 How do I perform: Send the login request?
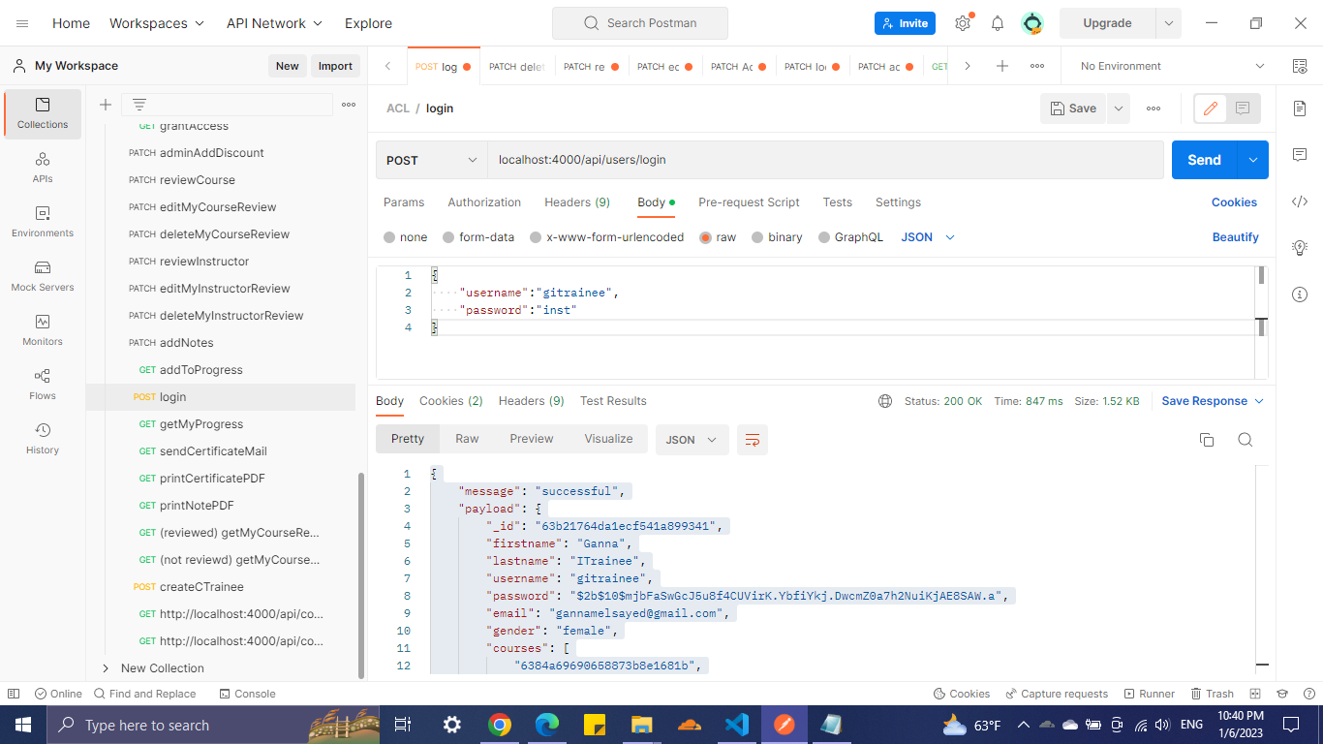[x=1203, y=159]
